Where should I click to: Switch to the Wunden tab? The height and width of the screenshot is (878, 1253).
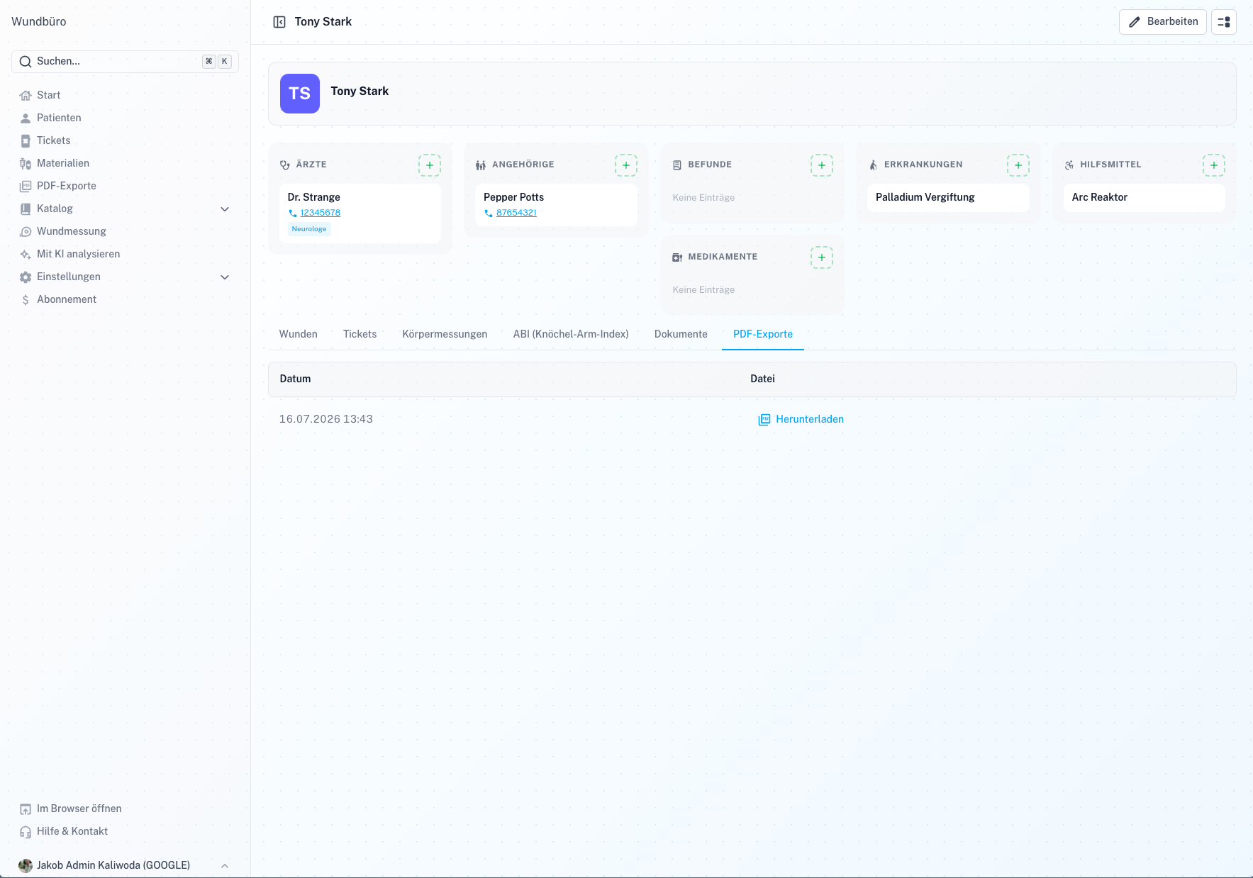pyautogui.click(x=299, y=334)
